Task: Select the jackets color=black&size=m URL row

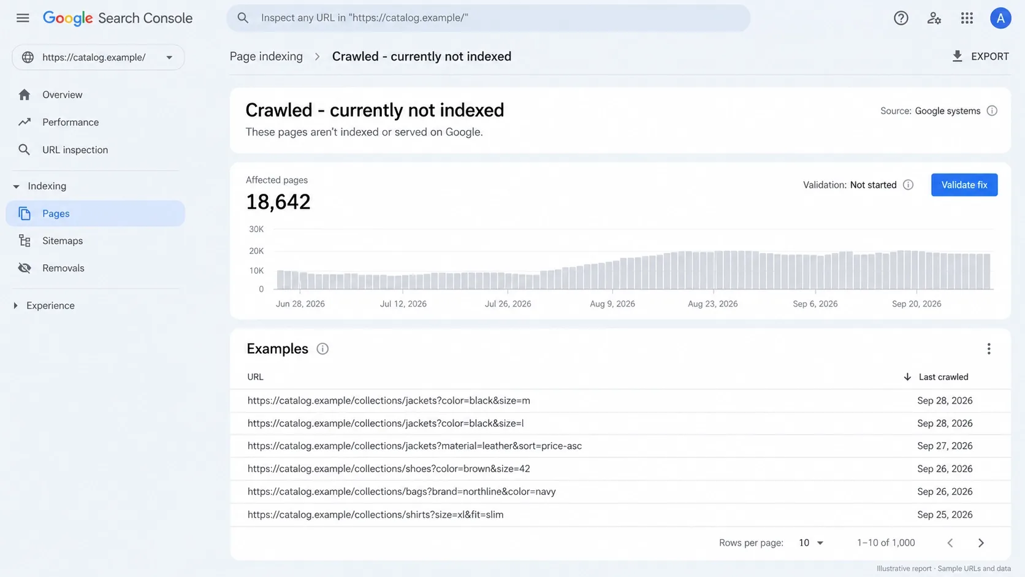Action: 620,400
